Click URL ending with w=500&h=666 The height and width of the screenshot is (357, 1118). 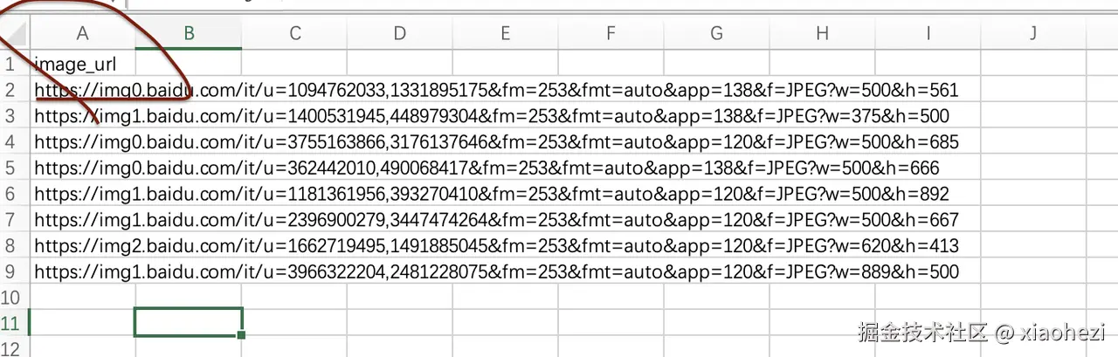click(x=487, y=168)
